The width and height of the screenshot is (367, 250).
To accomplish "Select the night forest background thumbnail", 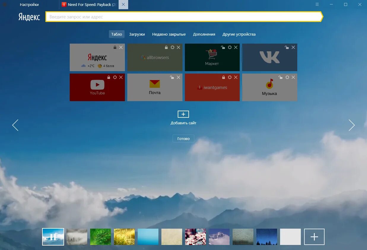I will [267, 237].
